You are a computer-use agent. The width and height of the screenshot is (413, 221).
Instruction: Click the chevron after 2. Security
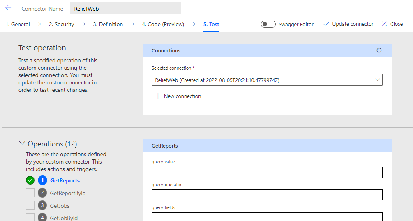pyautogui.click(x=83, y=24)
